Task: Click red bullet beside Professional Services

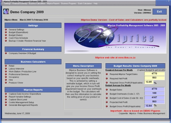Action: [x=6, y=74]
